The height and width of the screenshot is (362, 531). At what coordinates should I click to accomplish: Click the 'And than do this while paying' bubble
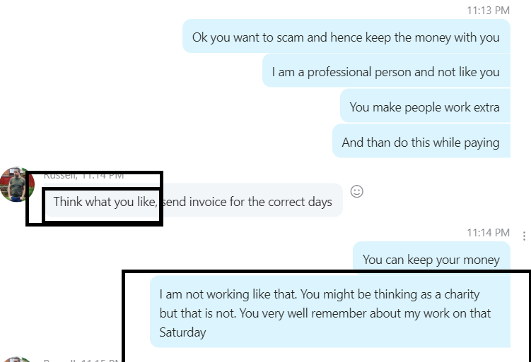click(421, 141)
